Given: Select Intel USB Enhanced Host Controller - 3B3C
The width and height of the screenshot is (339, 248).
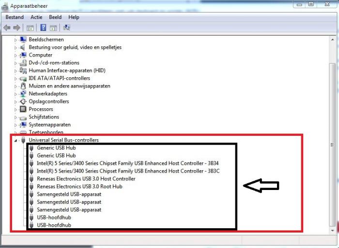Looking at the screenshot, I should [128, 171].
